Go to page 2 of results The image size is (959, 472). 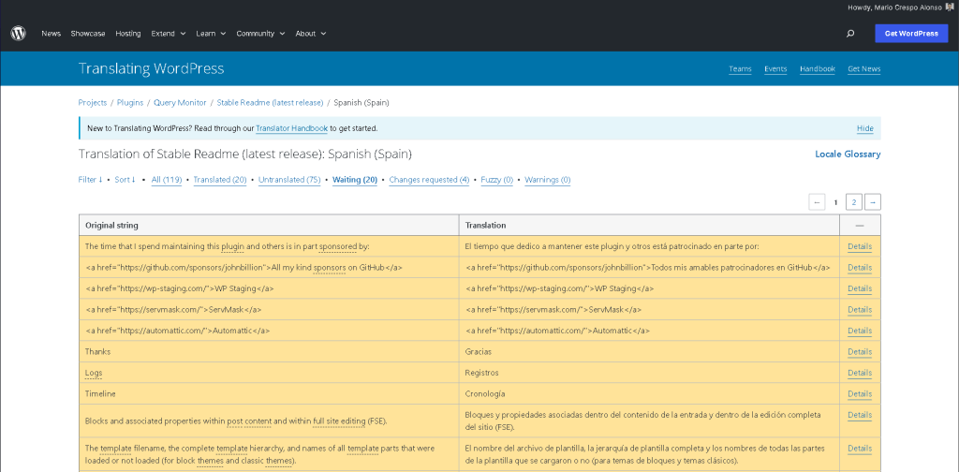point(853,202)
